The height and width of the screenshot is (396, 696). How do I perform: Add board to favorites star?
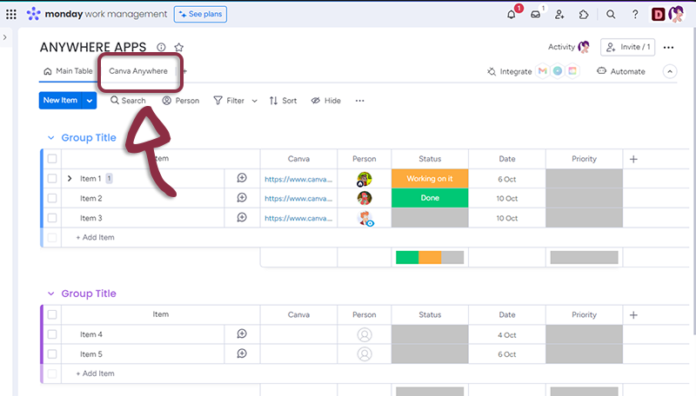point(178,48)
